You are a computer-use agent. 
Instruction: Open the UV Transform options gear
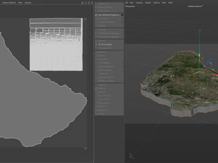pyautogui.click(x=122, y=63)
